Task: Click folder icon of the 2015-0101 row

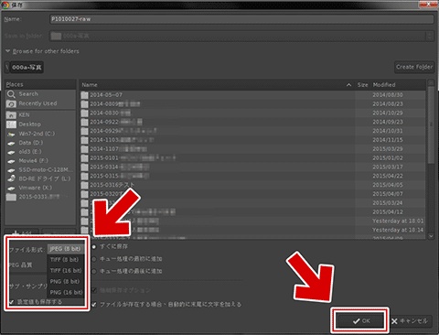Action: (x=85, y=158)
